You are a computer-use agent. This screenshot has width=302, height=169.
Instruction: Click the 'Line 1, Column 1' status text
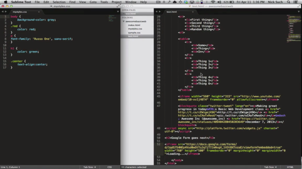(x=10, y=167)
